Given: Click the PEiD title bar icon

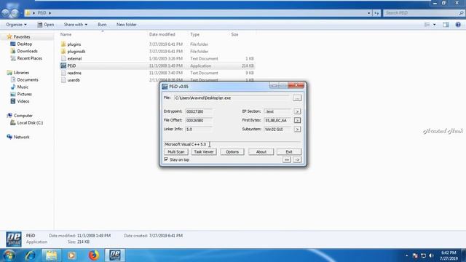Looking at the screenshot, I should click(165, 87).
